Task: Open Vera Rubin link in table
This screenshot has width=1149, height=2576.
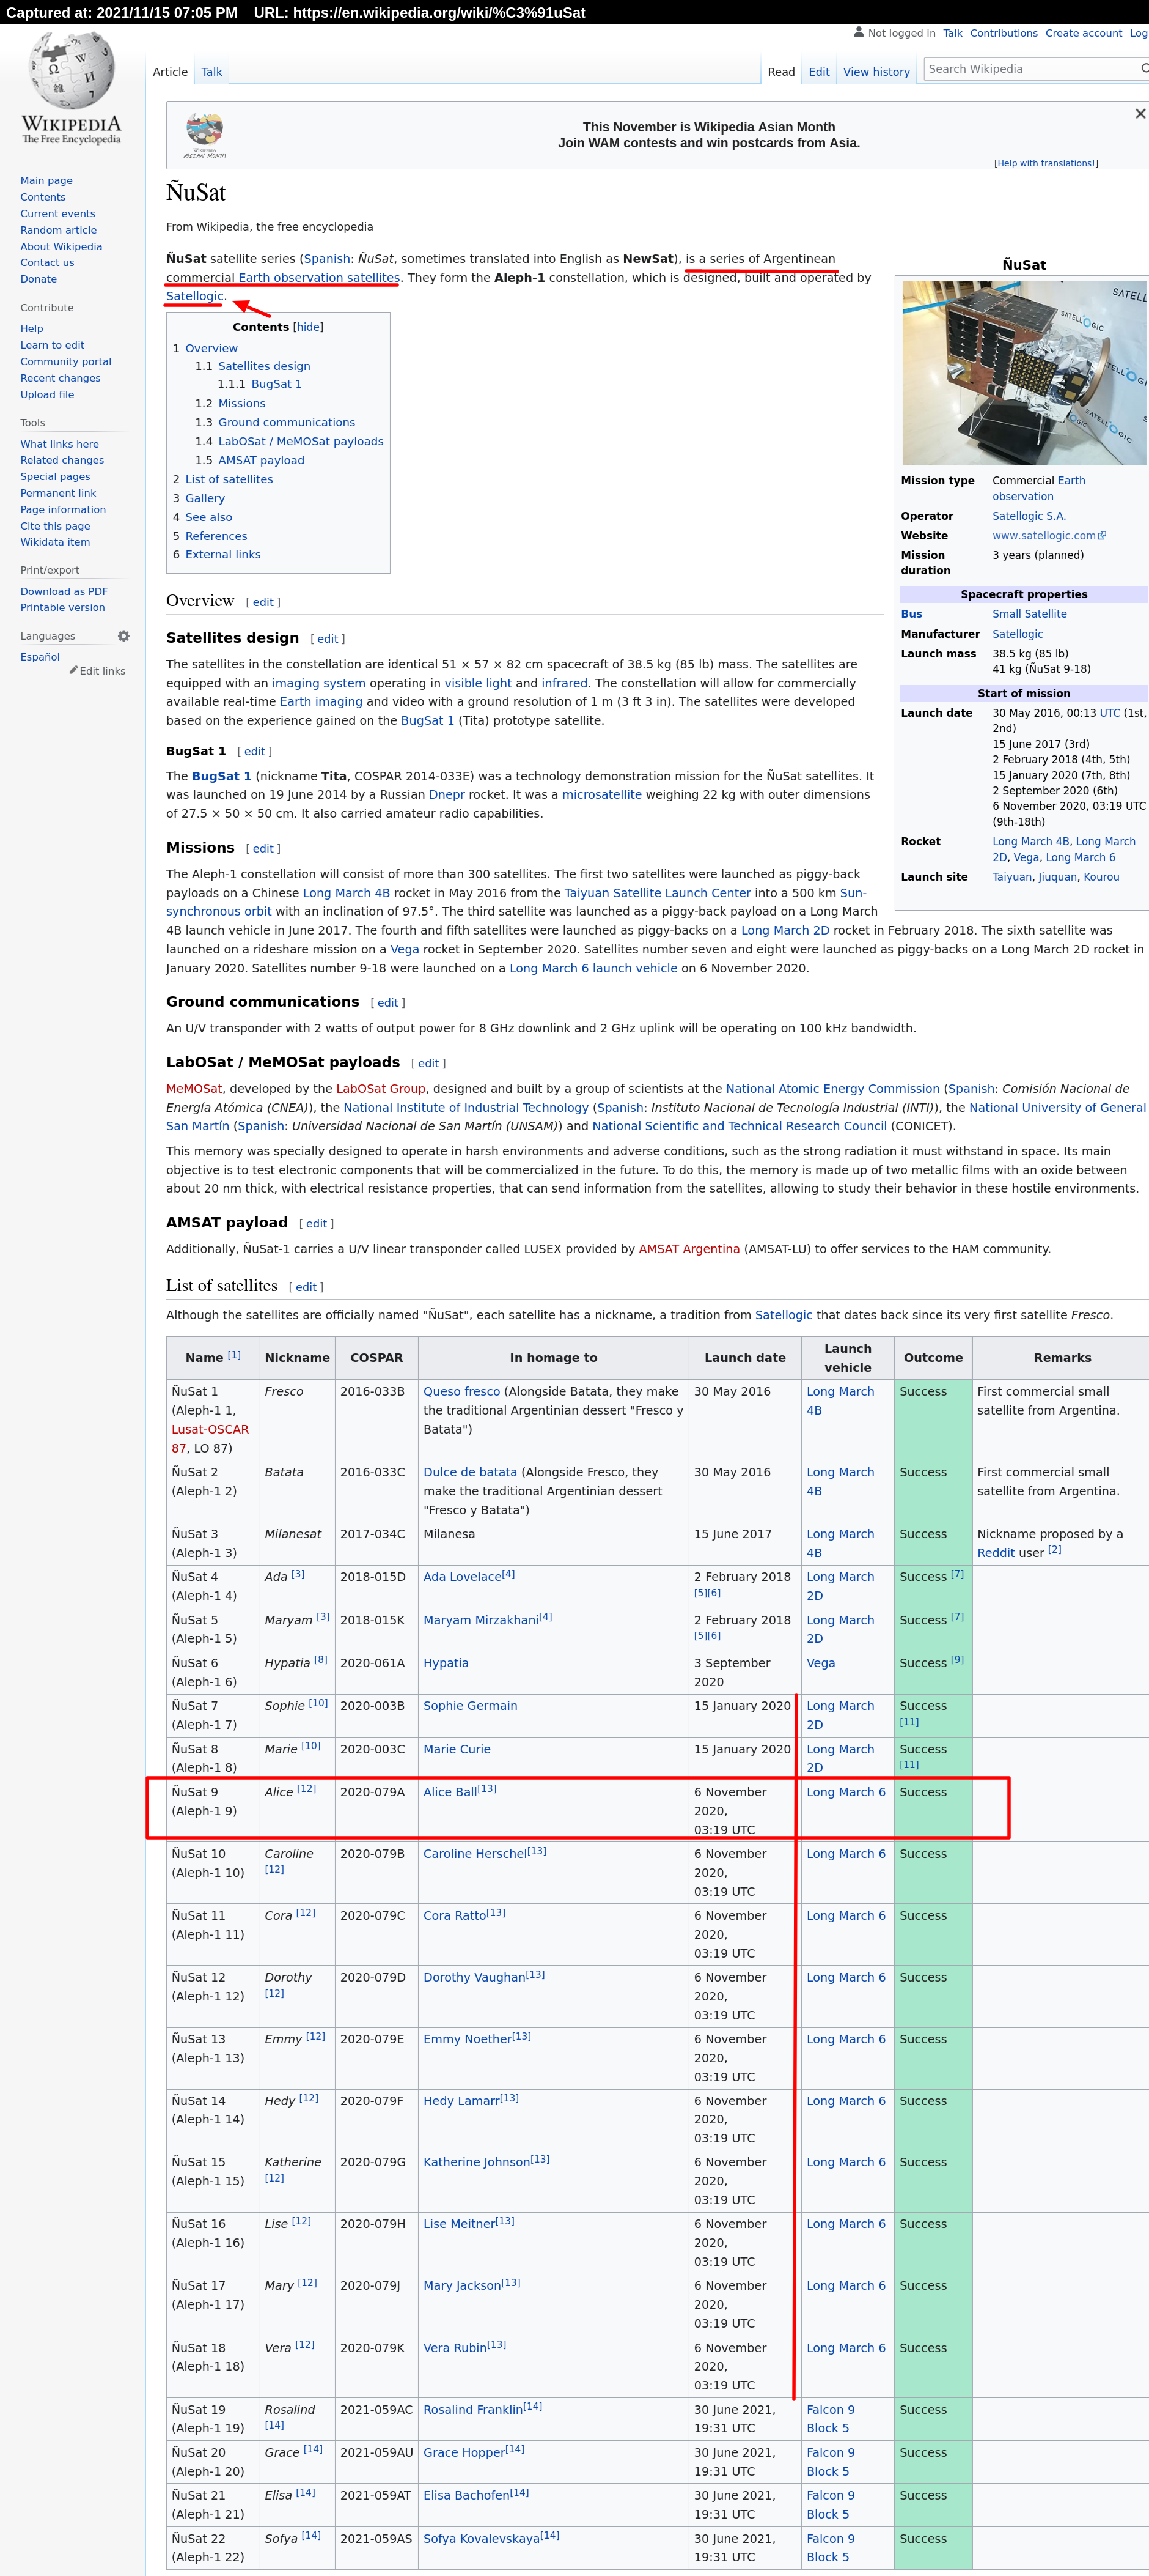Action: coord(455,2348)
